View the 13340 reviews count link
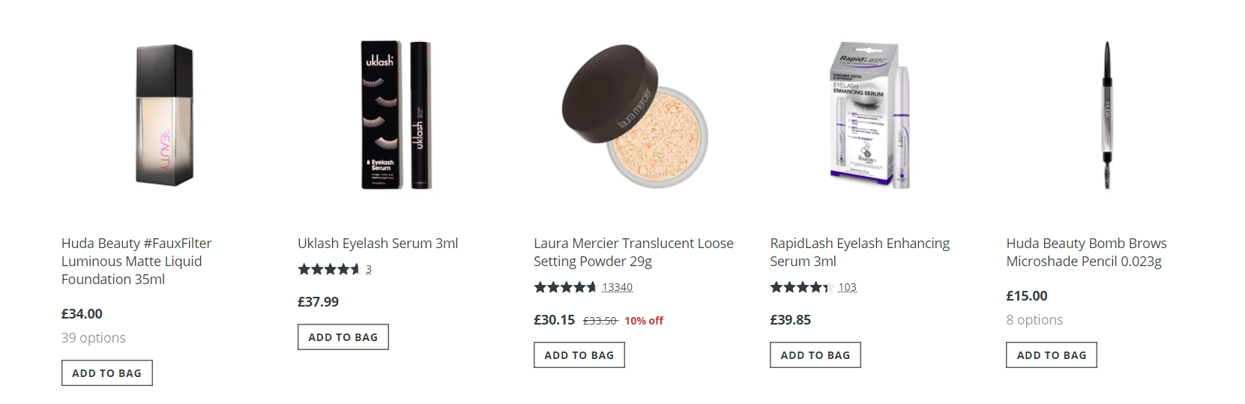The image size is (1245, 404). point(617,287)
